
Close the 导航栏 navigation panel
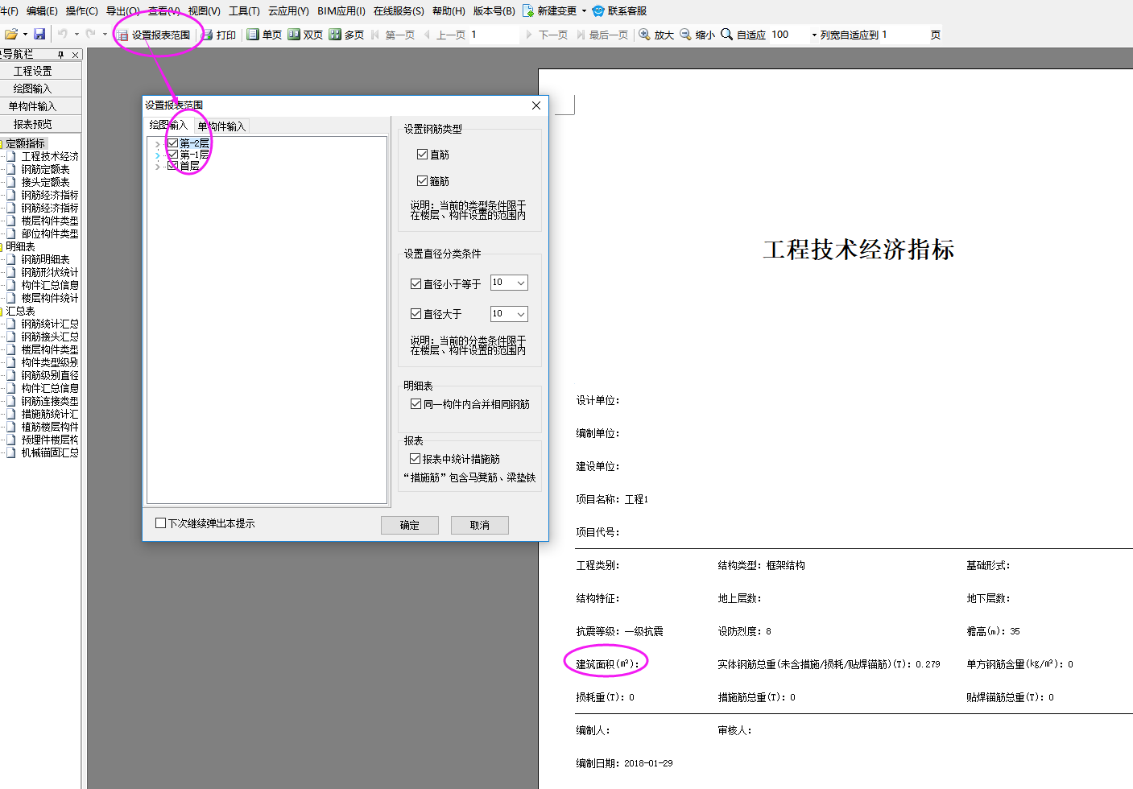click(76, 55)
